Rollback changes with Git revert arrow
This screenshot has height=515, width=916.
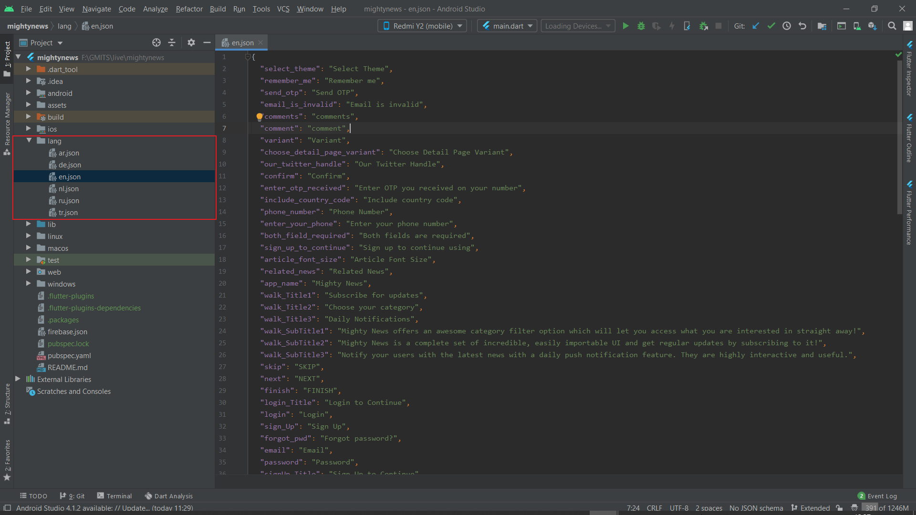click(802, 26)
